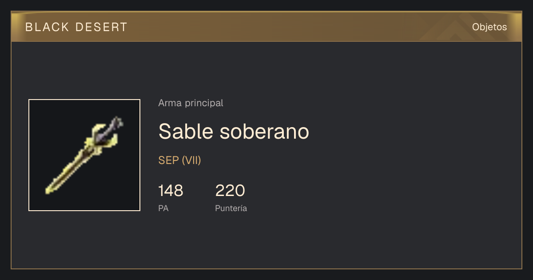Click the BLACK DESERT header title
533x280 pixels.
(76, 27)
